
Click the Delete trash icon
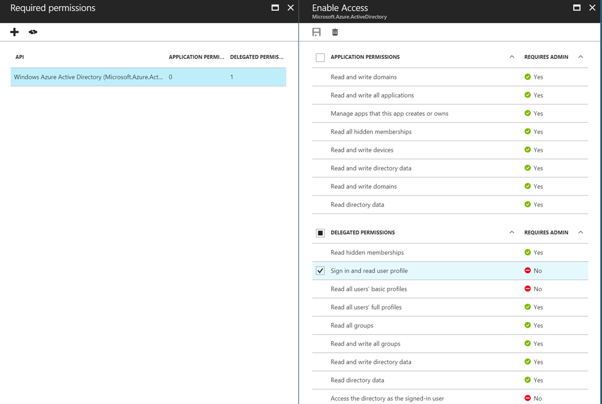(x=335, y=32)
